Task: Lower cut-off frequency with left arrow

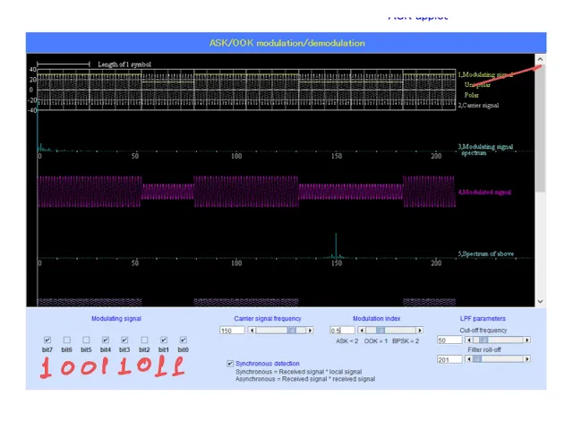Action: [x=469, y=340]
